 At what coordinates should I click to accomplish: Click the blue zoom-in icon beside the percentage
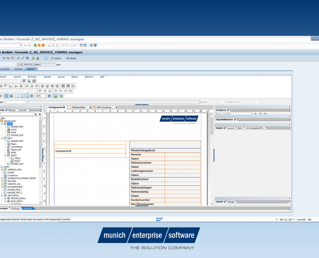[x=49, y=96]
